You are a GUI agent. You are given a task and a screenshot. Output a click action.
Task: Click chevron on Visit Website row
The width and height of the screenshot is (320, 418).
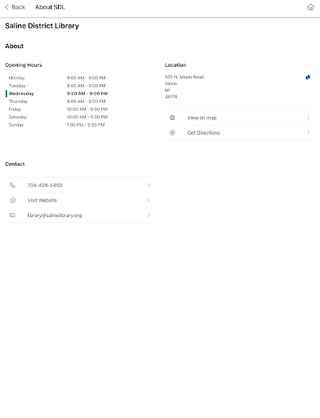149,200
